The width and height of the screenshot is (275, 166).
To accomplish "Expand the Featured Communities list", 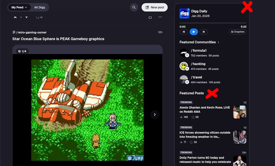I will [218, 42].
